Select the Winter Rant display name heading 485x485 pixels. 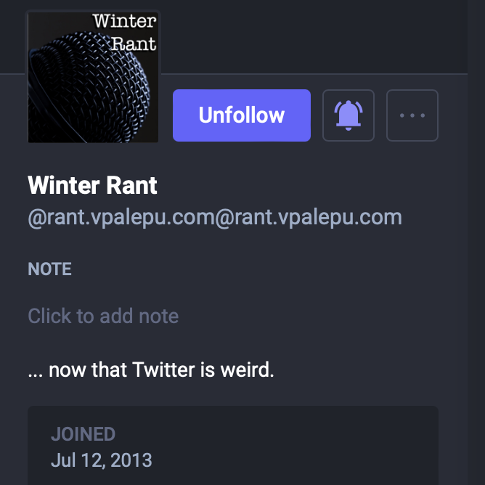pos(92,186)
